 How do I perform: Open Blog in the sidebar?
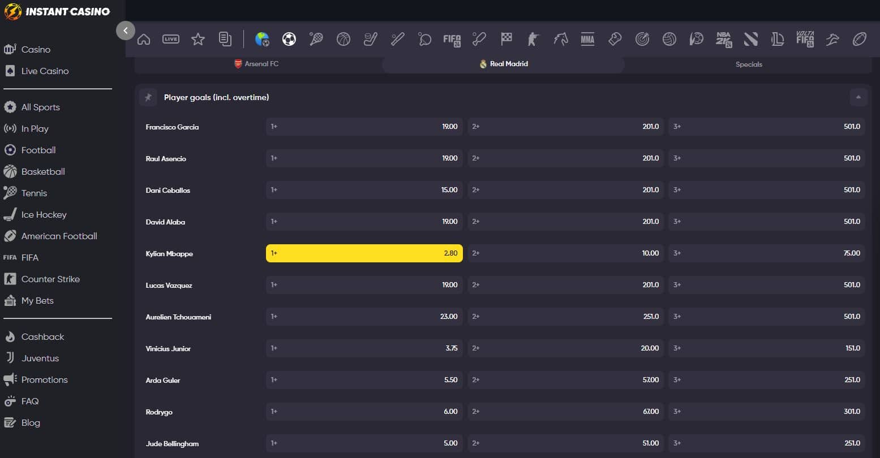[31, 423]
